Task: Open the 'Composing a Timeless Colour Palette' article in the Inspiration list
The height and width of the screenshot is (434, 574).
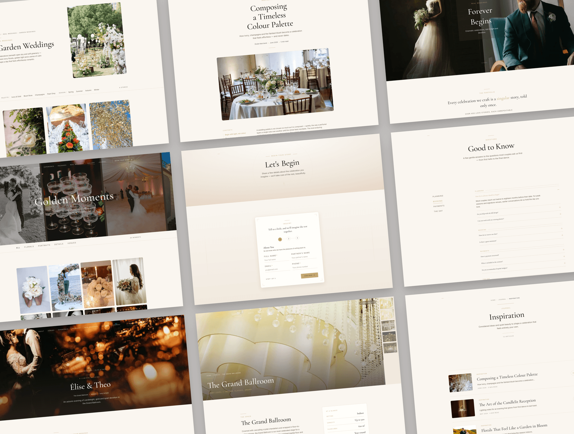Action: [x=507, y=377]
